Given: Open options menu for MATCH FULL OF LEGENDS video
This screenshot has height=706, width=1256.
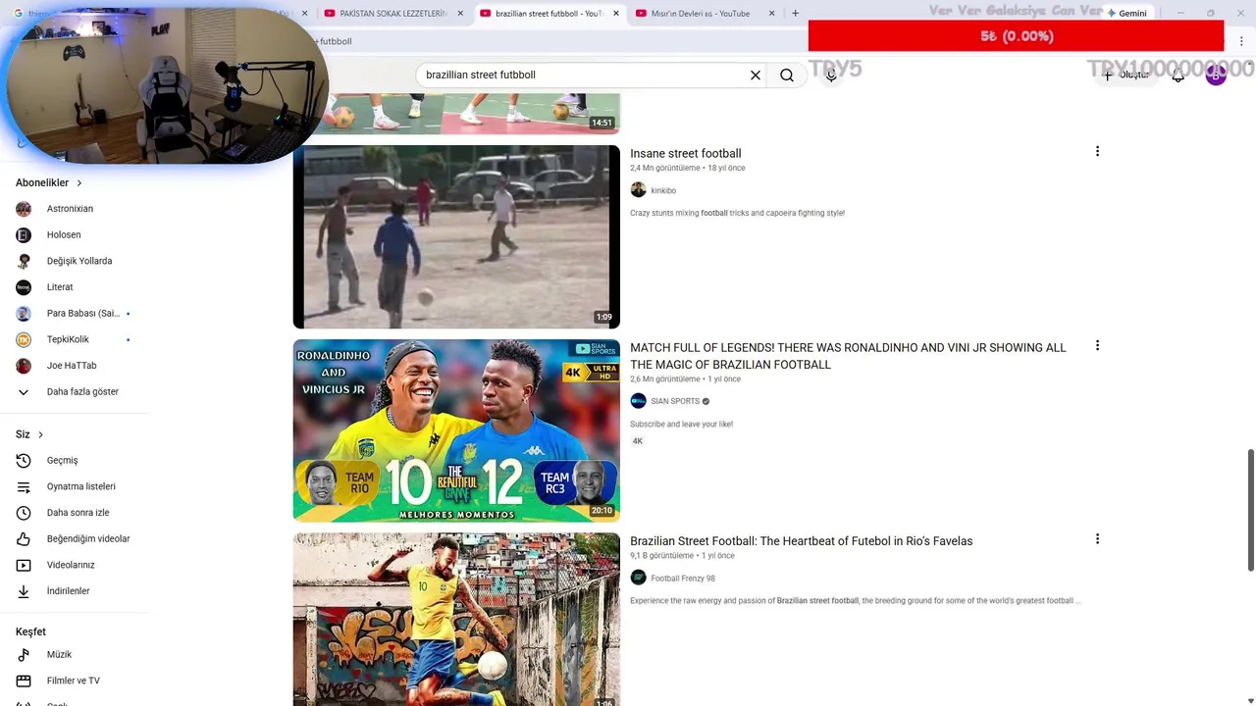Looking at the screenshot, I should click(1097, 346).
